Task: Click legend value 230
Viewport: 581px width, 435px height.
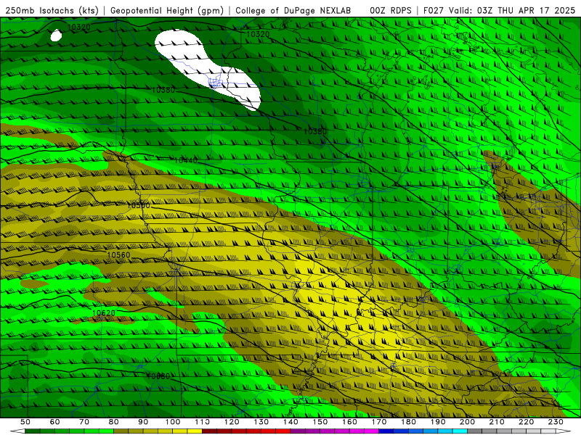Action: point(556,422)
